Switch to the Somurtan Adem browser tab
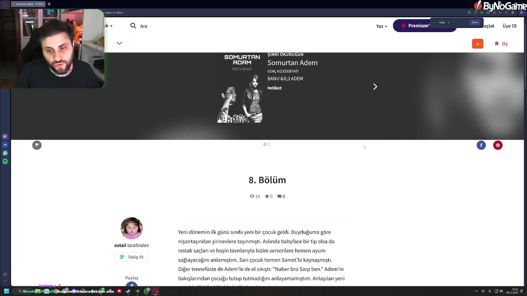Viewport: 527px width, 296px height. pyautogui.click(x=29, y=4)
